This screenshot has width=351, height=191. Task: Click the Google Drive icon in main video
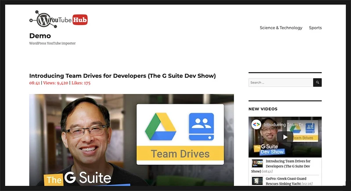pyautogui.click(x=160, y=127)
